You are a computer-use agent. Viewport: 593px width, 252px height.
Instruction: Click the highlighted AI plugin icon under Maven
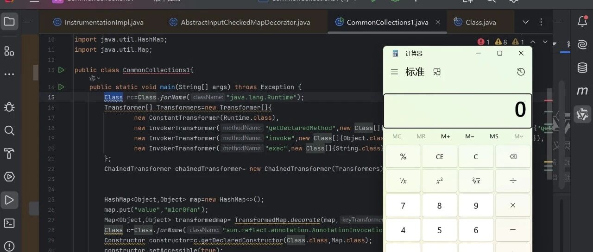[x=582, y=114]
